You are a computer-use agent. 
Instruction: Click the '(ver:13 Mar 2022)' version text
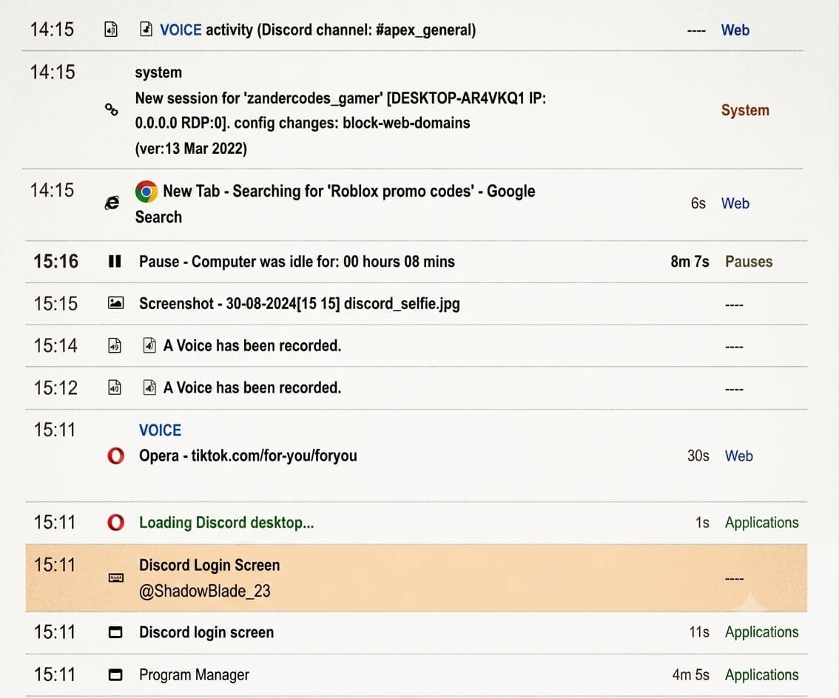(191, 148)
